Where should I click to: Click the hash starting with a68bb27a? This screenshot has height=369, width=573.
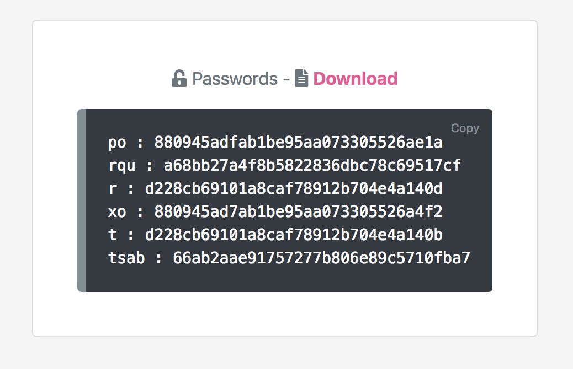coord(312,166)
